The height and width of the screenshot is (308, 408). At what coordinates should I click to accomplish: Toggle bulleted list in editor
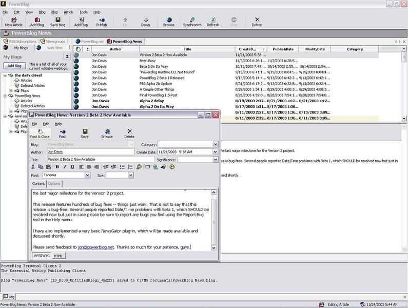(122, 167)
